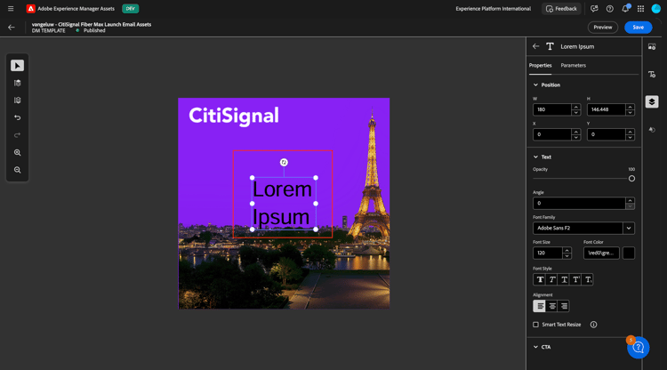
Task: Click the send layer backward icon
Action: pos(18,101)
